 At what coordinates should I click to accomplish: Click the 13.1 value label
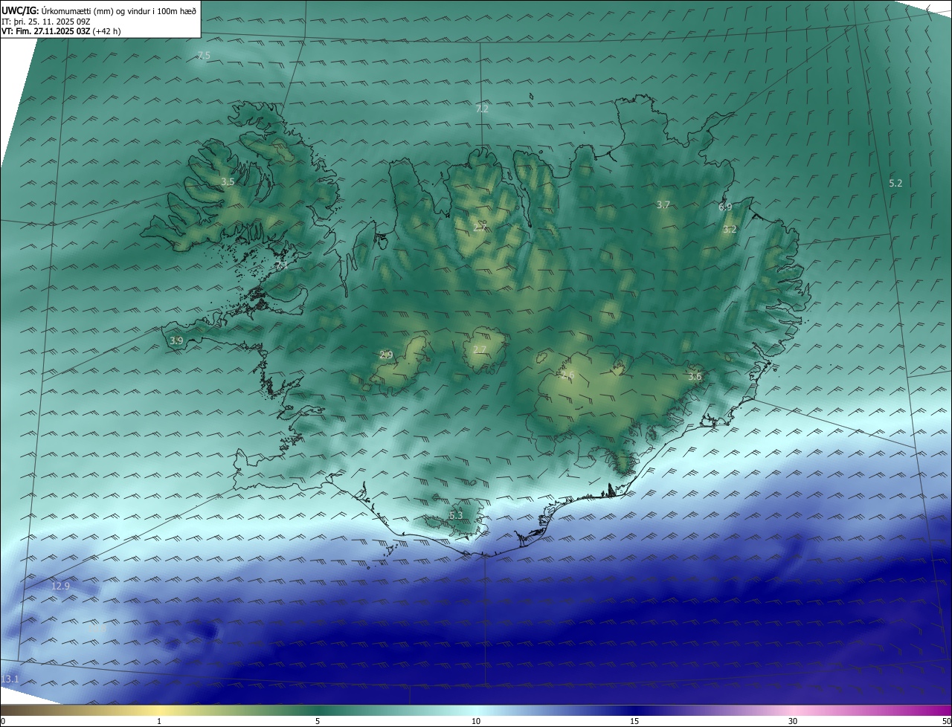click(10, 679)
